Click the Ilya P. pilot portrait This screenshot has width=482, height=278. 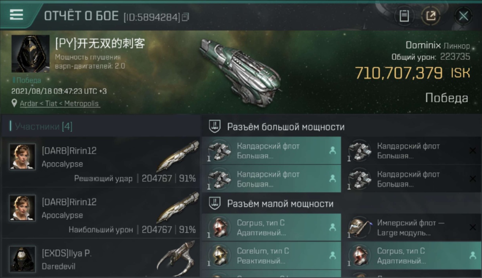[23, 259]
